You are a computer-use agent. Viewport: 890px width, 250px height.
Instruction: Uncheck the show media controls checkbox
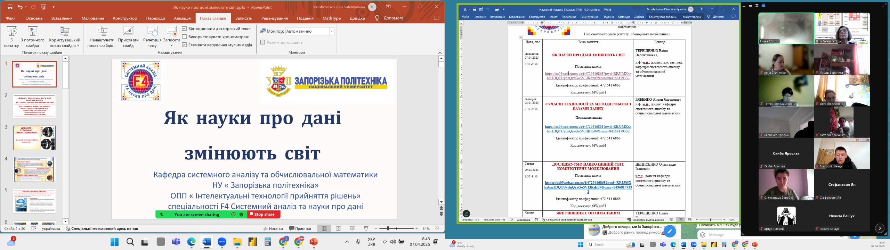point(185,44)
